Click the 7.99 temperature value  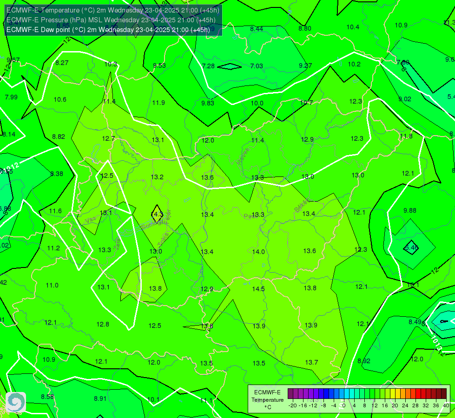tap(11, 97)
